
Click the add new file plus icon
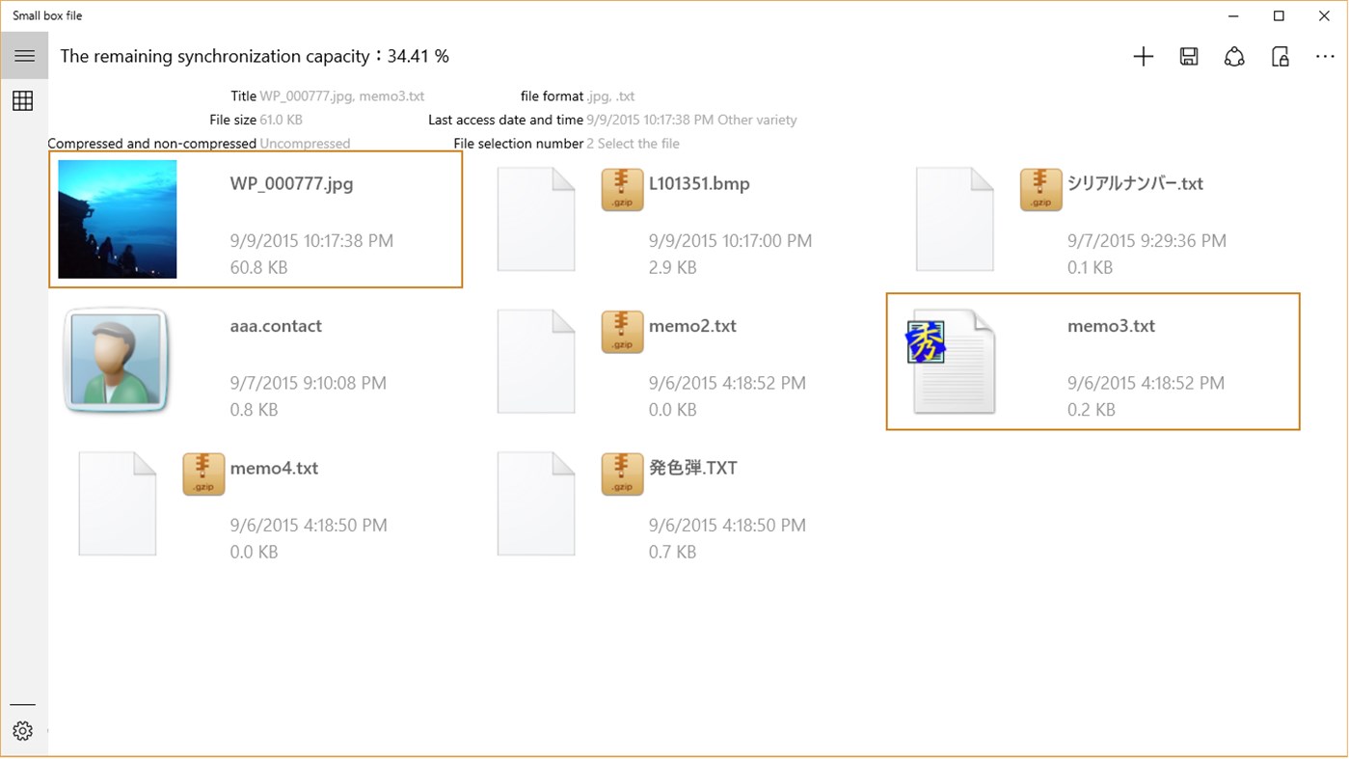(1143, 56)
